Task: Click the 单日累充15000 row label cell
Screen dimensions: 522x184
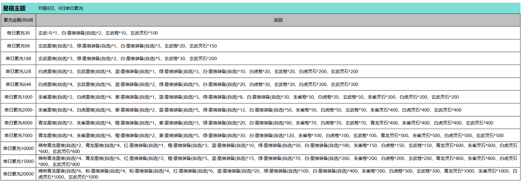Action: coord(18,161)
